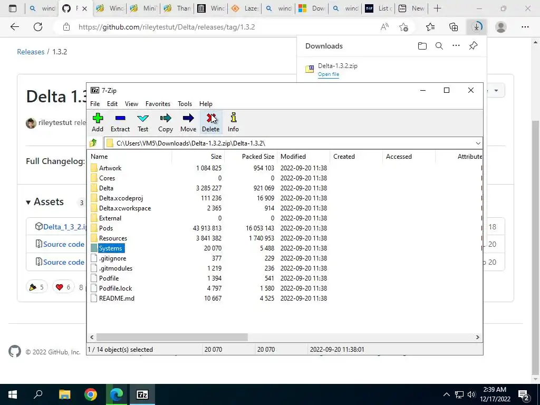
Task: Open a new browser tab
Action: 437,8
